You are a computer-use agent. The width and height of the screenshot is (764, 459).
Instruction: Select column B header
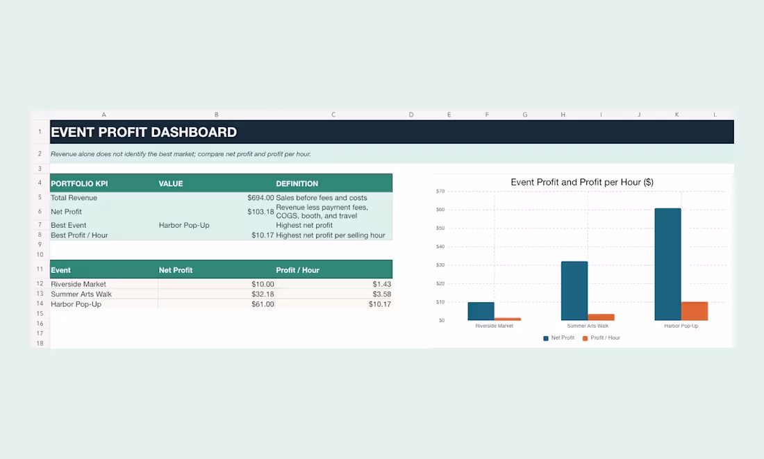click(x=216, y=115)
